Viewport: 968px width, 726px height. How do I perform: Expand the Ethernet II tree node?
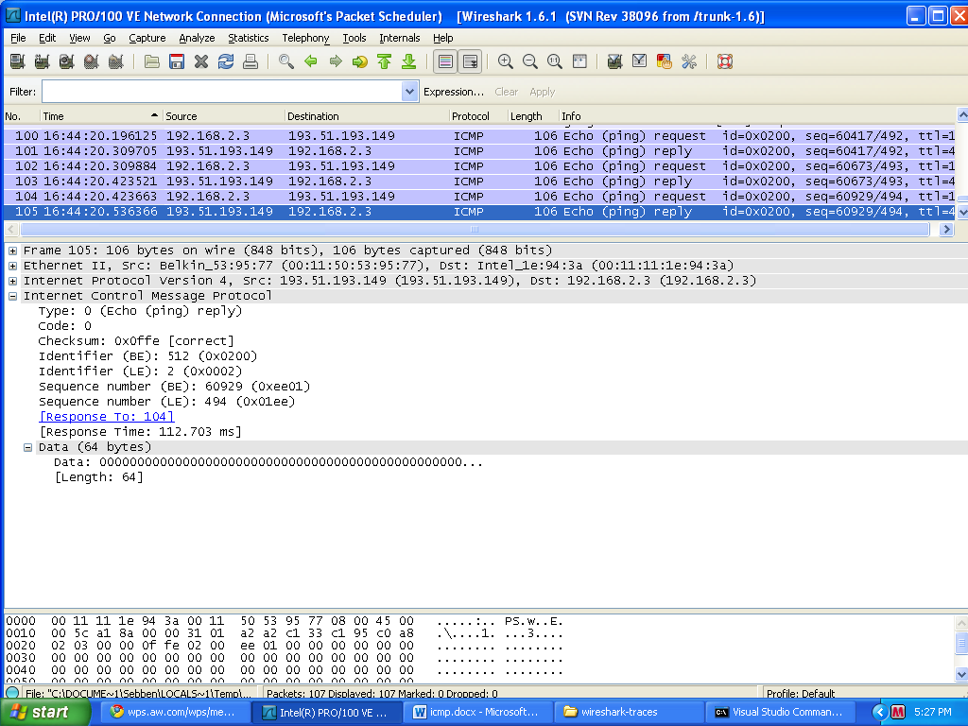pos(12,266)
